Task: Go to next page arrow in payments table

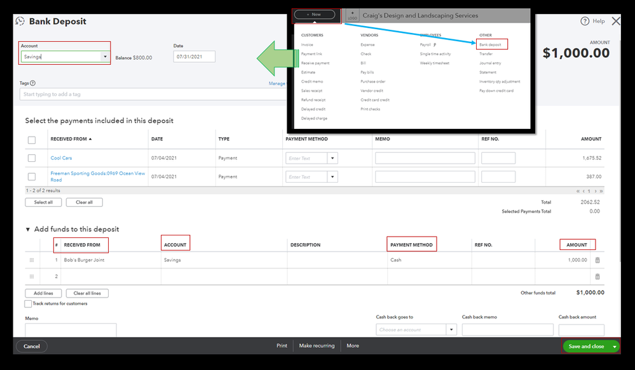Action: [596, 191]
